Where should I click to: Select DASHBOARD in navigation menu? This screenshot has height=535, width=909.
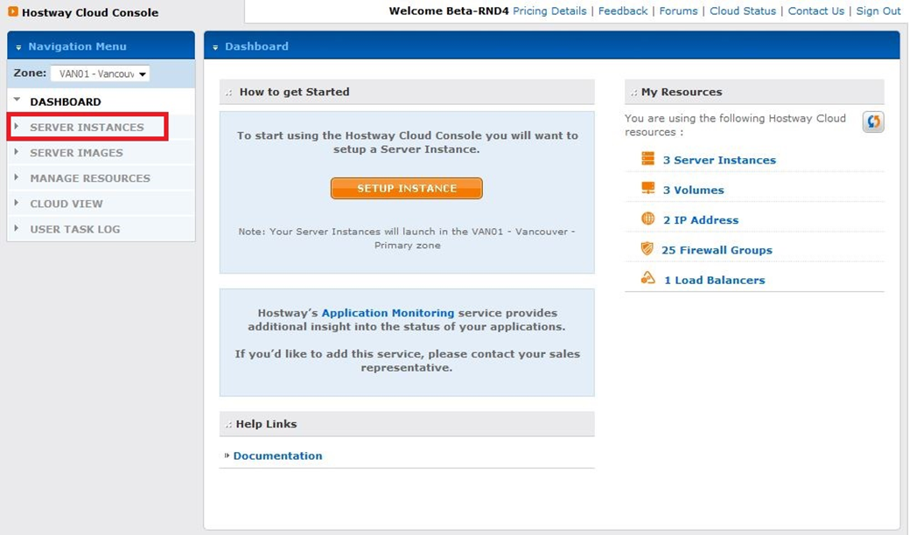(x=66, y=102)
